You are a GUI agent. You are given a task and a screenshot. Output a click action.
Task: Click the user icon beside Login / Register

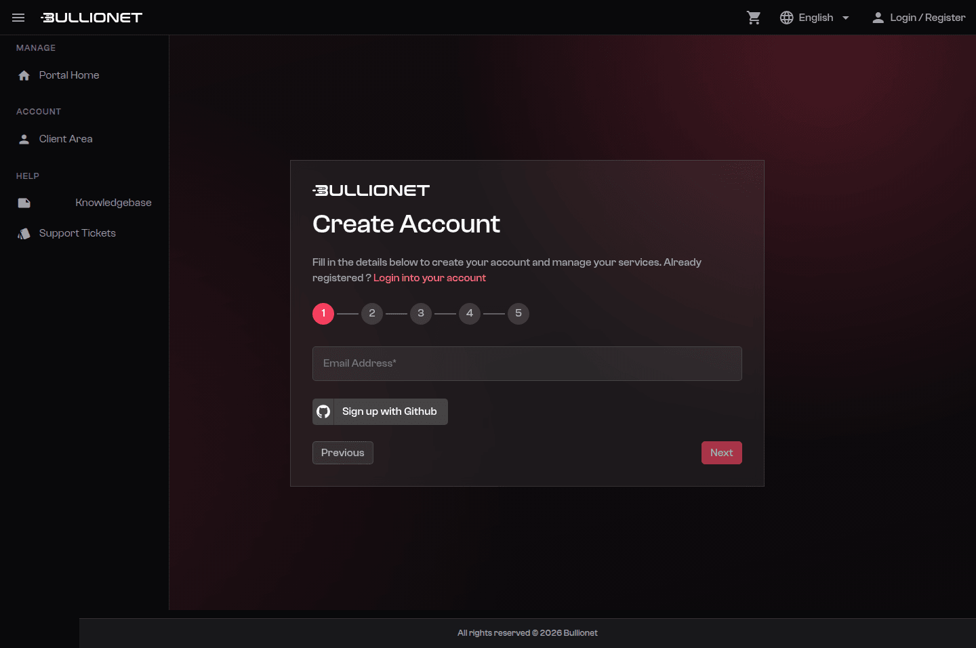coord(878,18)
